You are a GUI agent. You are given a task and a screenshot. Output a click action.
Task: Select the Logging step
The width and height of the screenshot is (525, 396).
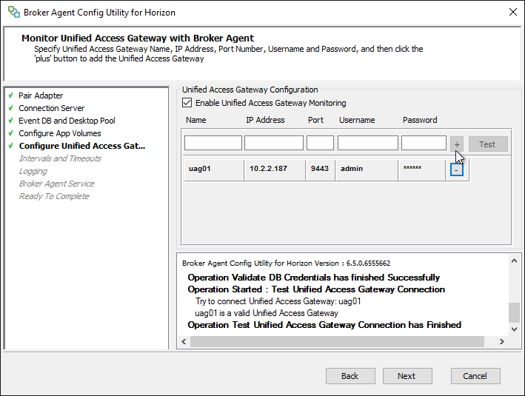[x=33, y=171]
